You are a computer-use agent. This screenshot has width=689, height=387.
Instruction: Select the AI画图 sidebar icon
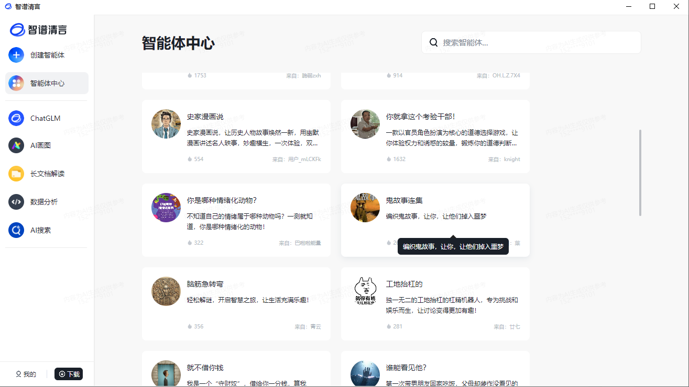pyautogui.click(x=16, y=145)
